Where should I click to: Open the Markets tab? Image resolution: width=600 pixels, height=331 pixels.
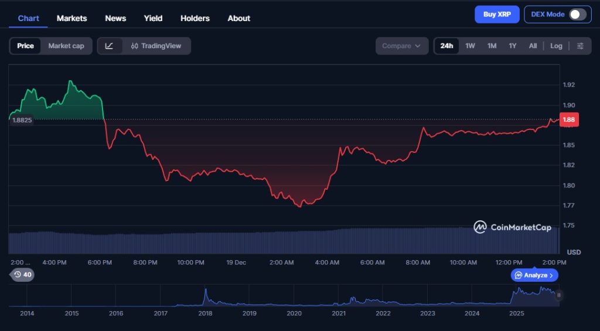tap(71, 18)
